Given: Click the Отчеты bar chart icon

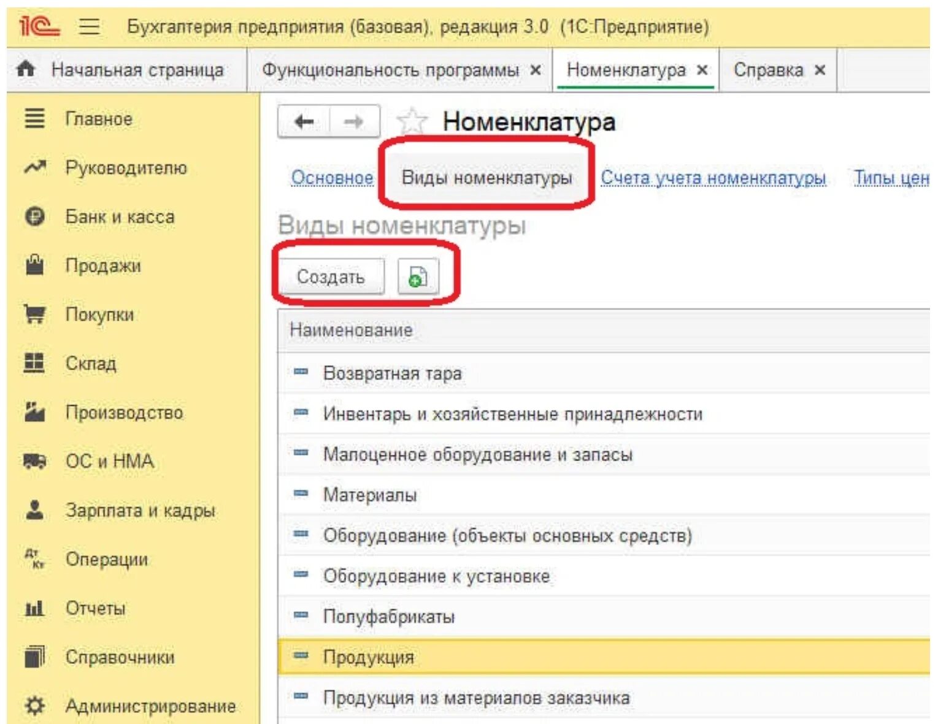Looking at the screenshot, I should (x=34, y=608).
